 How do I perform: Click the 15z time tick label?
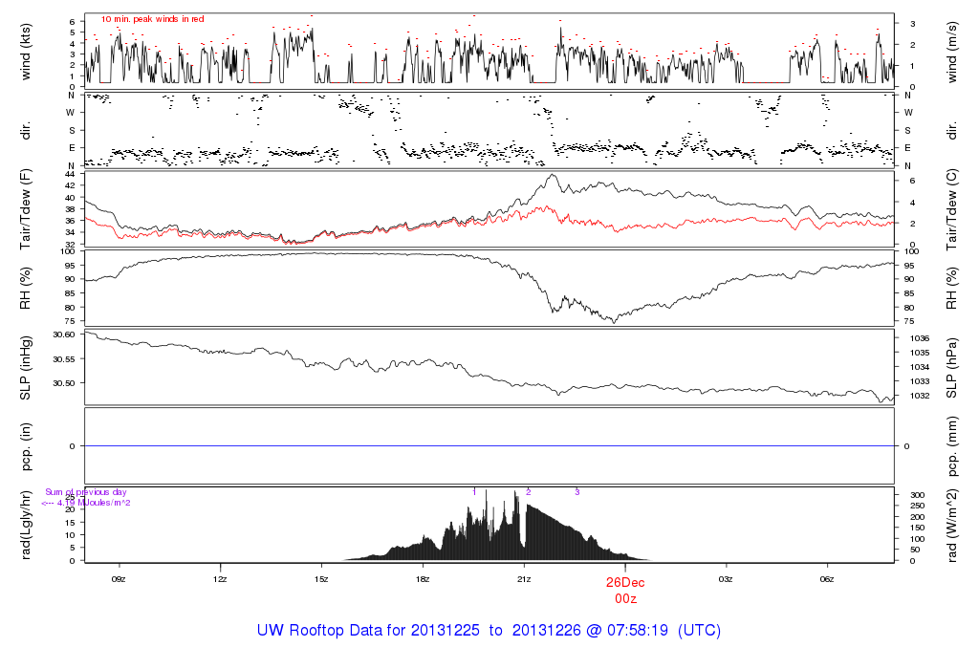tap(321, 579)
